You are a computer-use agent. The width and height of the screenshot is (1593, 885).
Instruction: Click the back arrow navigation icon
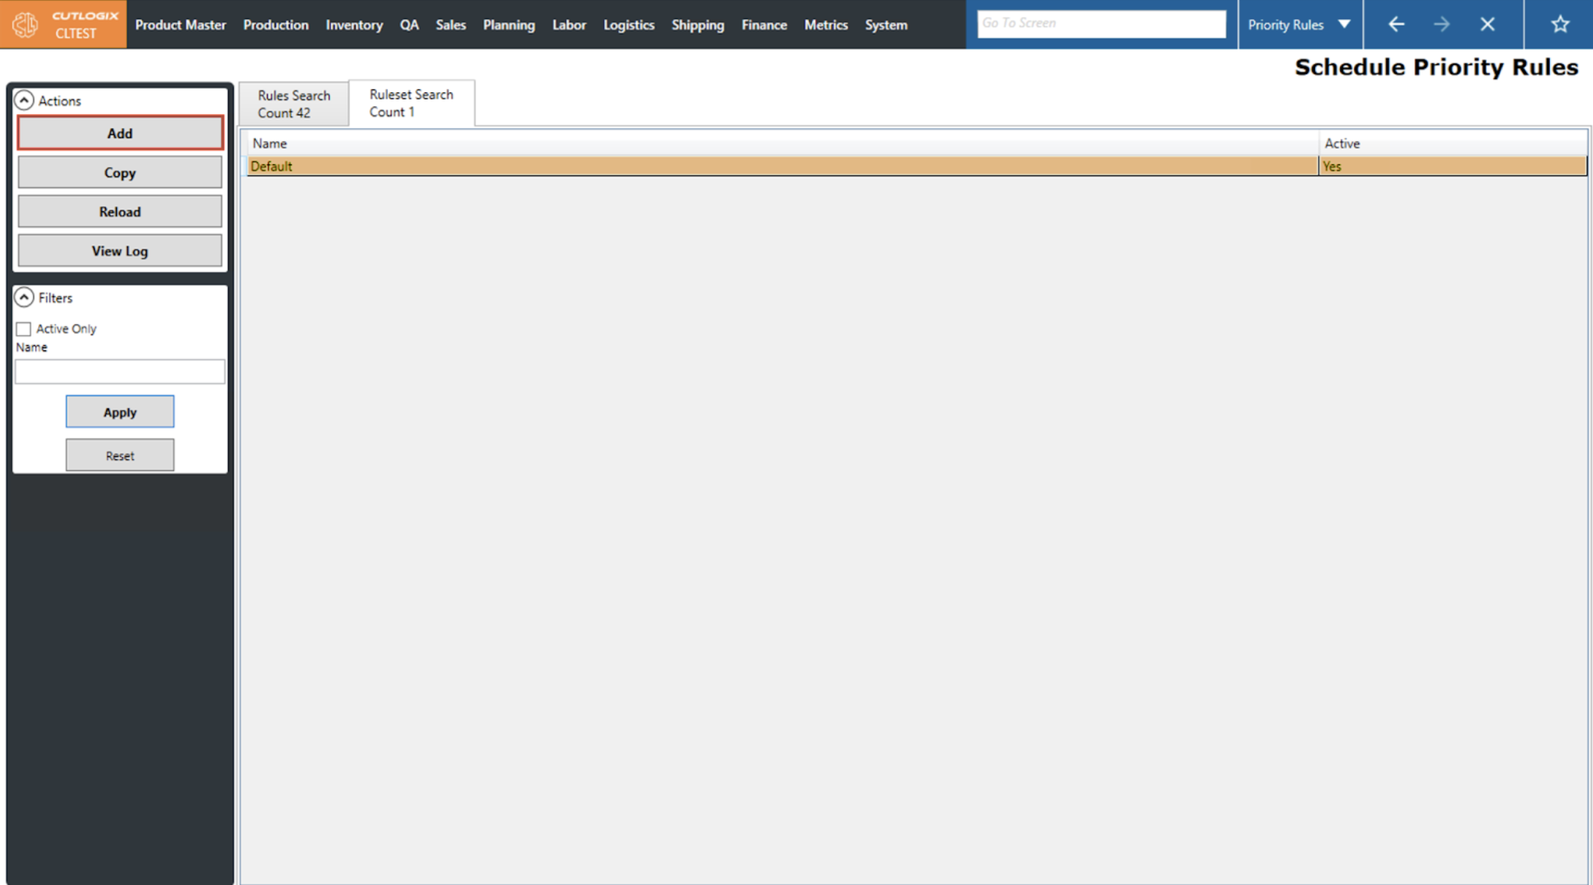tap(1396, 24)
